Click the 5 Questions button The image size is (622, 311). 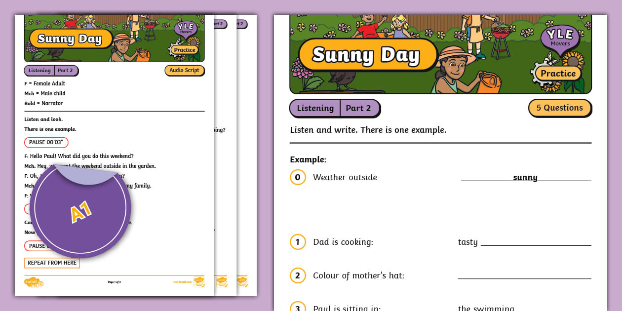tap(559, 108)
